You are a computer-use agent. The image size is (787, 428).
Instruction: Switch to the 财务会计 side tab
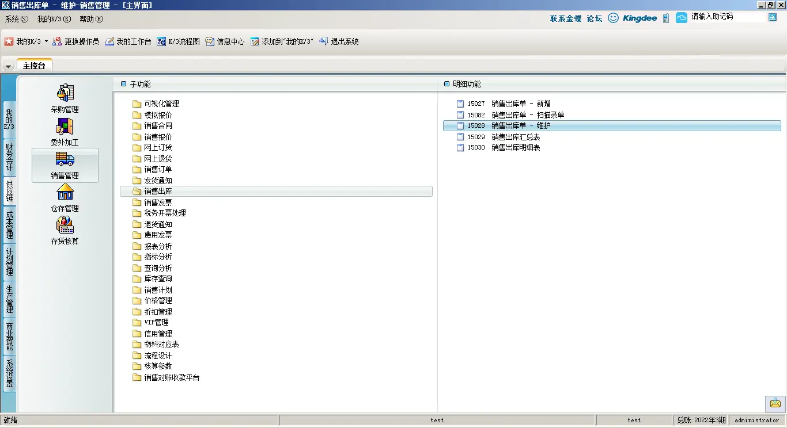point(9,157)
